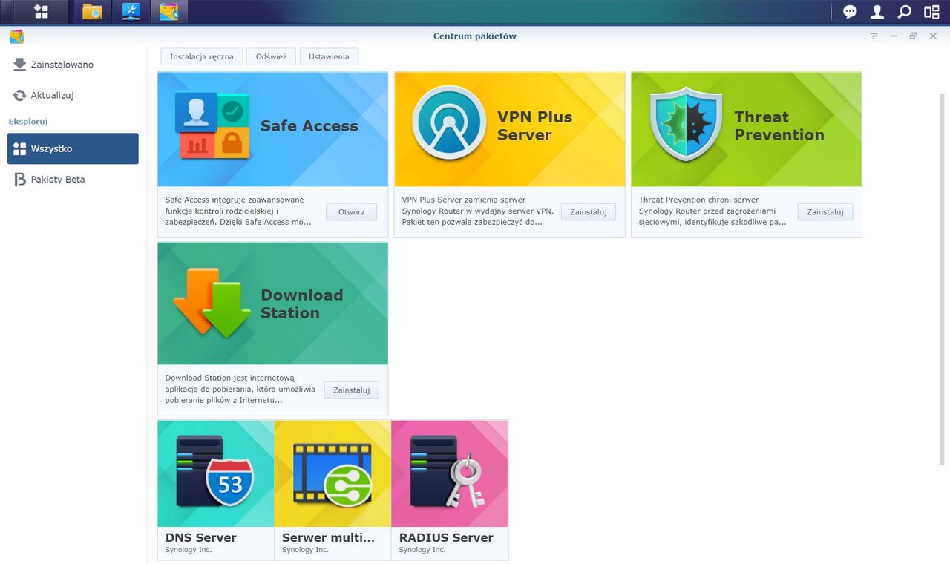Viewport: 950px width, 564px height.
Task: Open the Serwer multimediów package thumbnail
Action: click(x=332, y=473)
